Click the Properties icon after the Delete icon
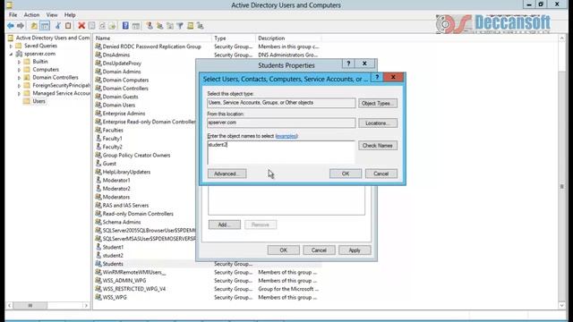Image resolution: width=573 pixels, height=322 pixels. tap(91, 26)
